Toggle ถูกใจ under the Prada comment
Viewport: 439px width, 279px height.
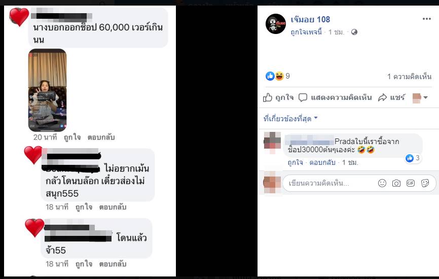coord(296,162)
